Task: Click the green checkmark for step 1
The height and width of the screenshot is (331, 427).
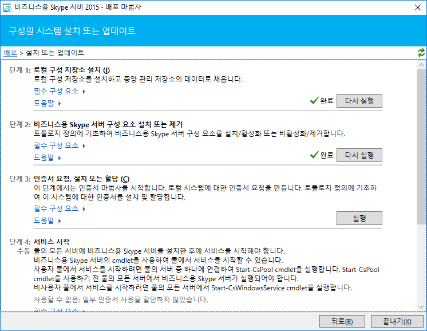Action: 314,101
